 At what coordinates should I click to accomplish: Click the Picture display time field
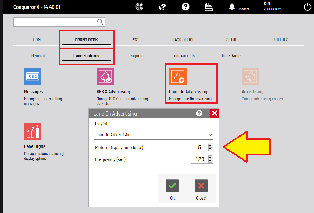coord(200,148)
